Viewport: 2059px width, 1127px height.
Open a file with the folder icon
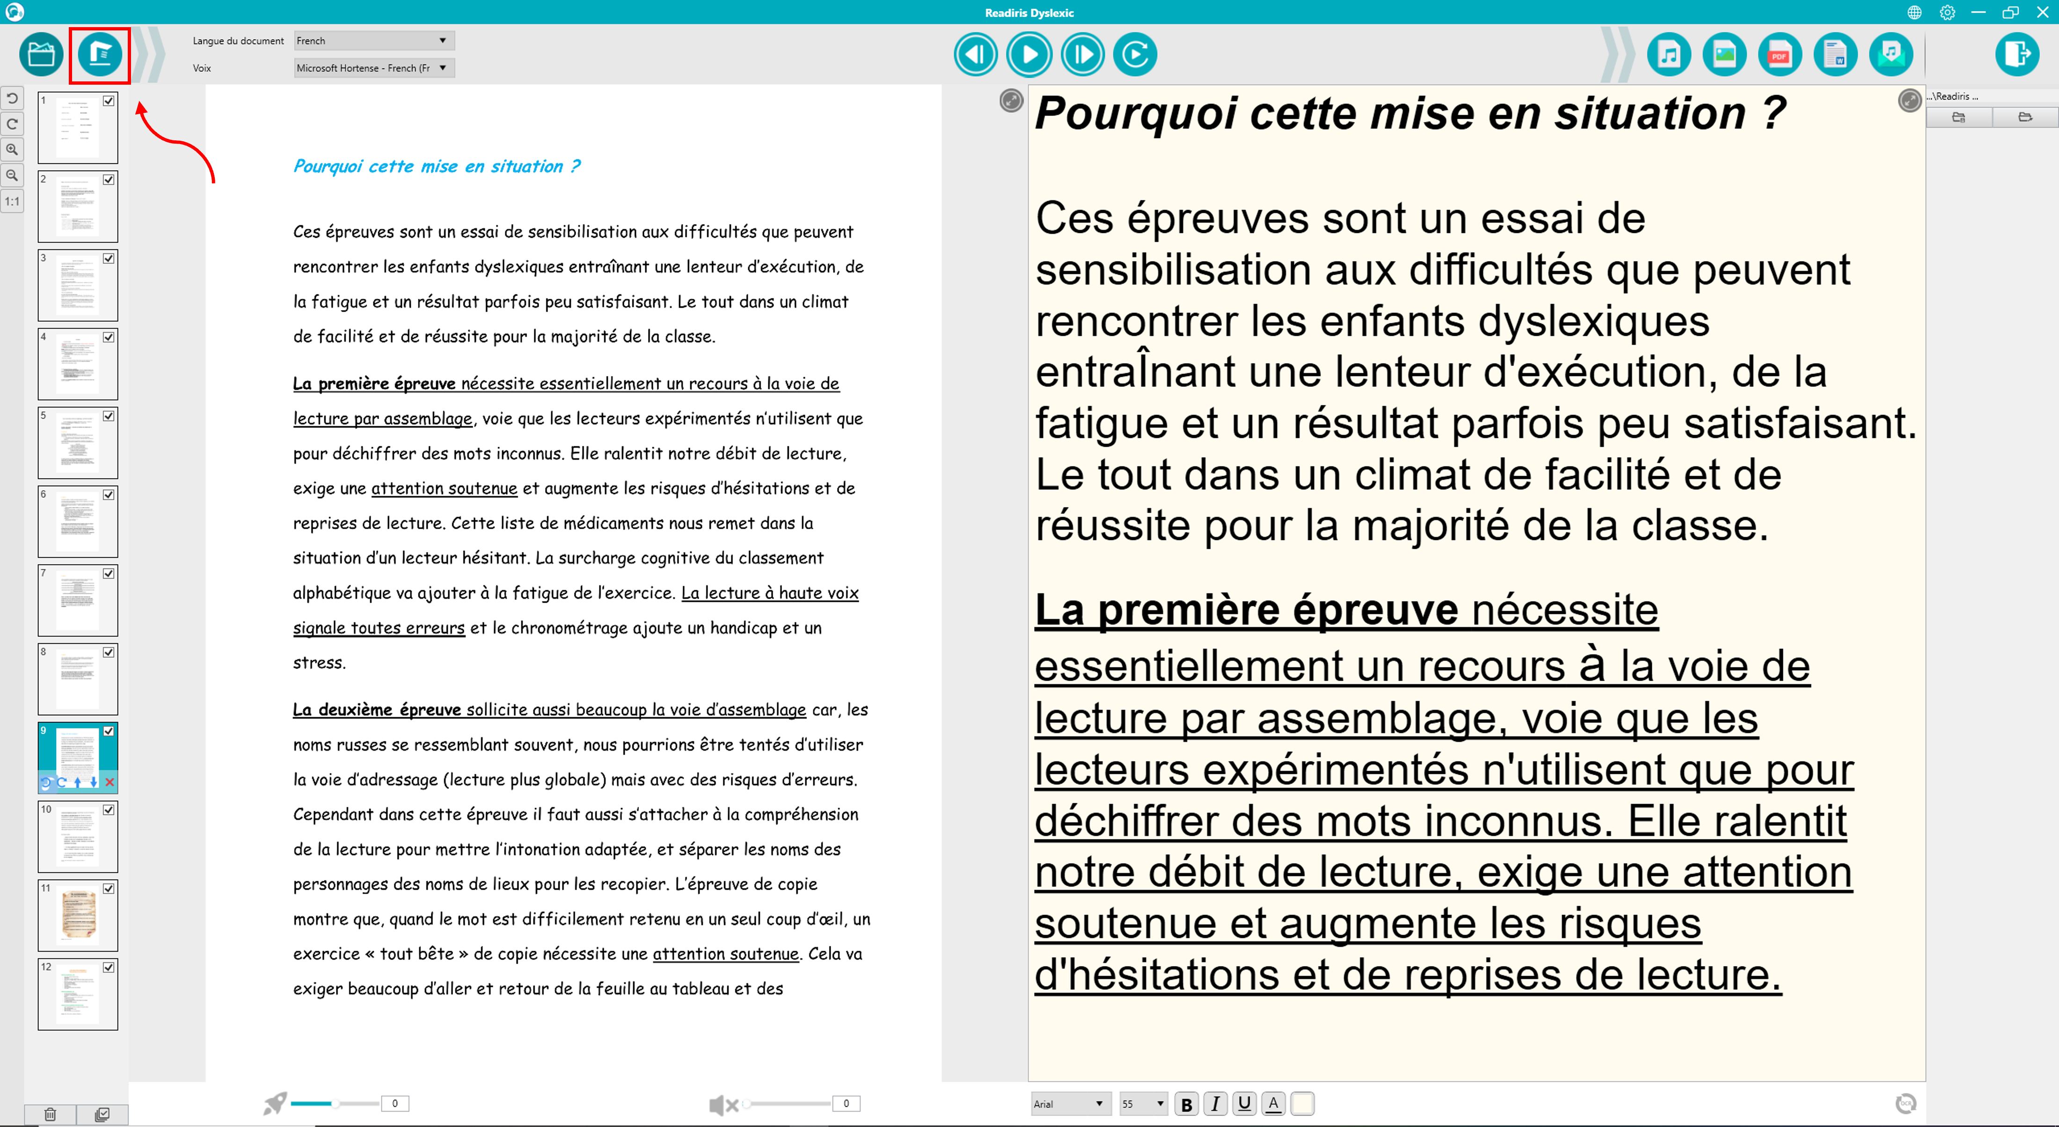(x=41, y=54)
